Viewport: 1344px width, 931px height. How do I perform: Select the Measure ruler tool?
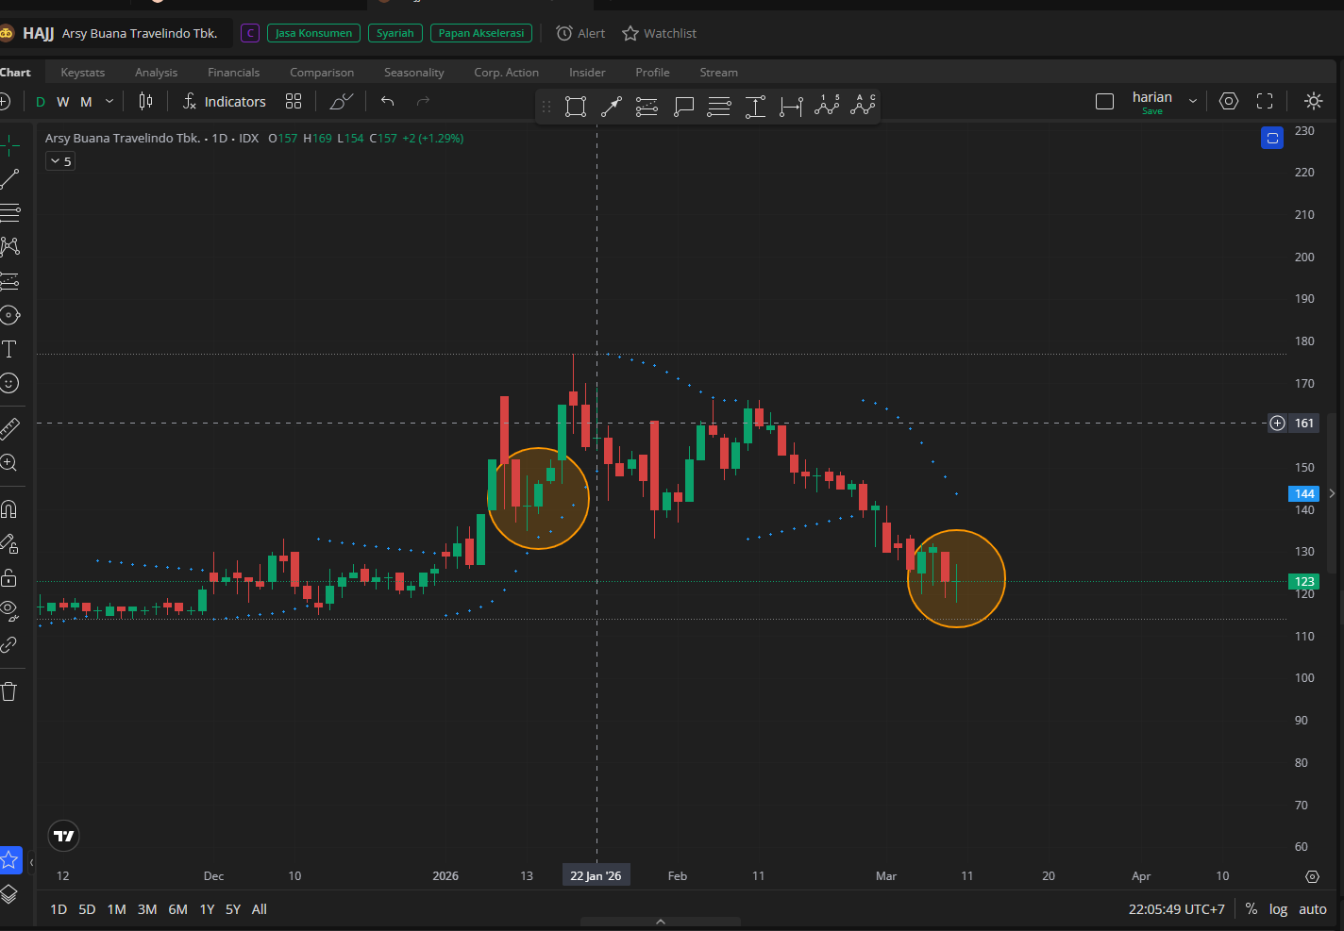tap(8, 429)
